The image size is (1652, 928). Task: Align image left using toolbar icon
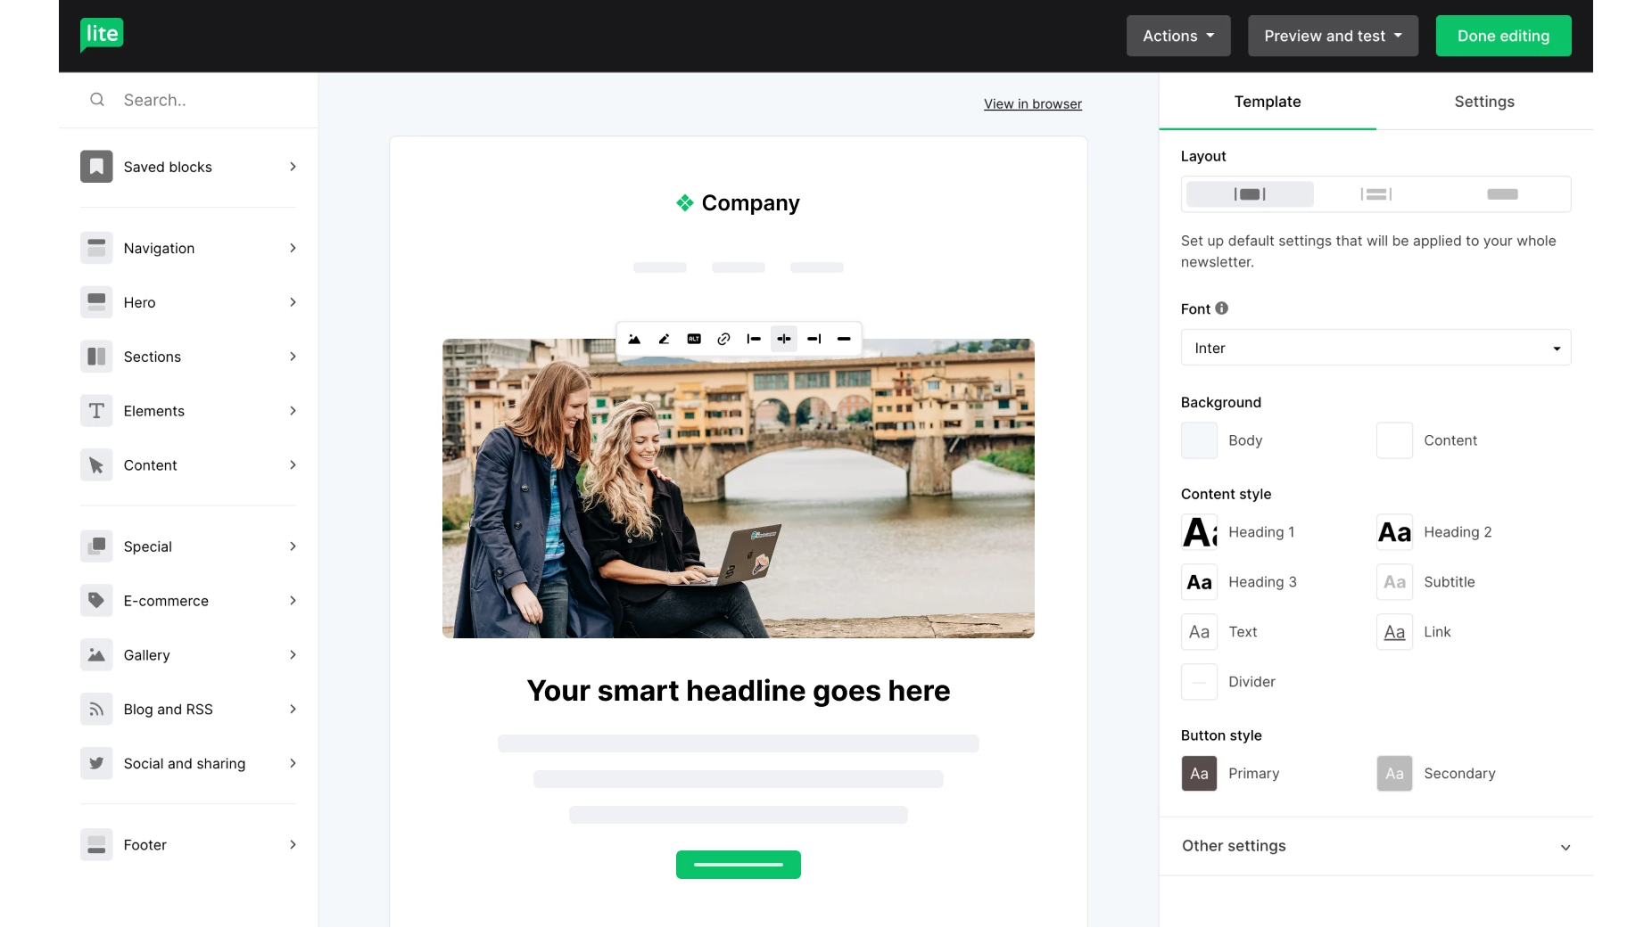tap(754, 339)
